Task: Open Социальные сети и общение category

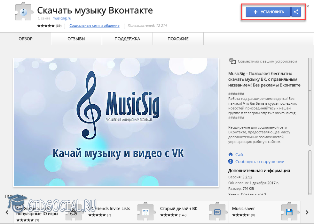Action: [x=94, y=26]
